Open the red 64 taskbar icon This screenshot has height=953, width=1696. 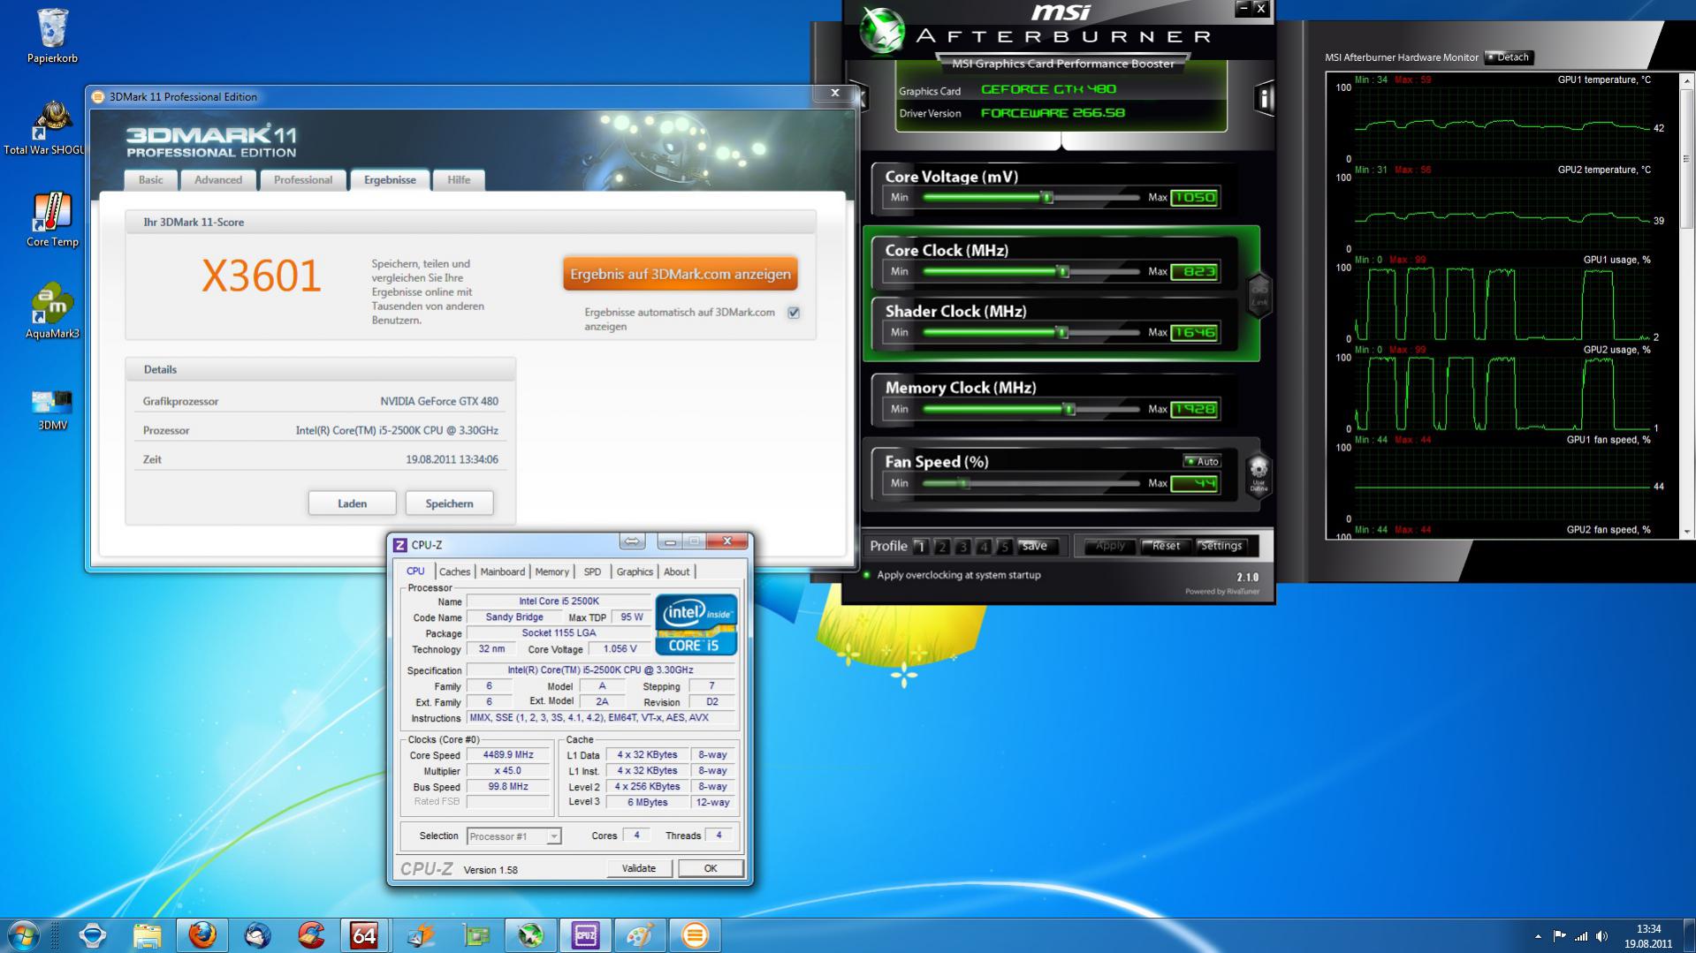(x=364, y=935)
